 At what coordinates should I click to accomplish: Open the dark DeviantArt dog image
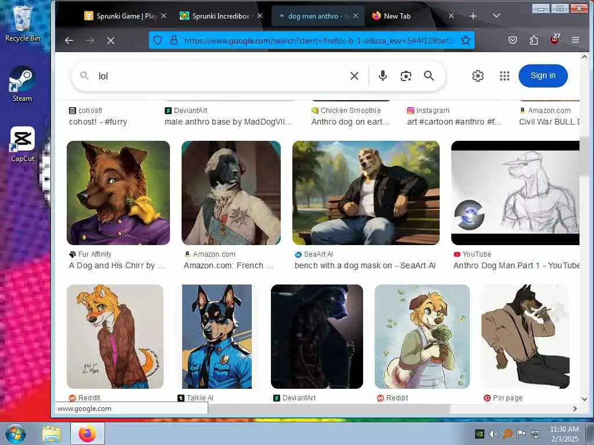(317, 337)
